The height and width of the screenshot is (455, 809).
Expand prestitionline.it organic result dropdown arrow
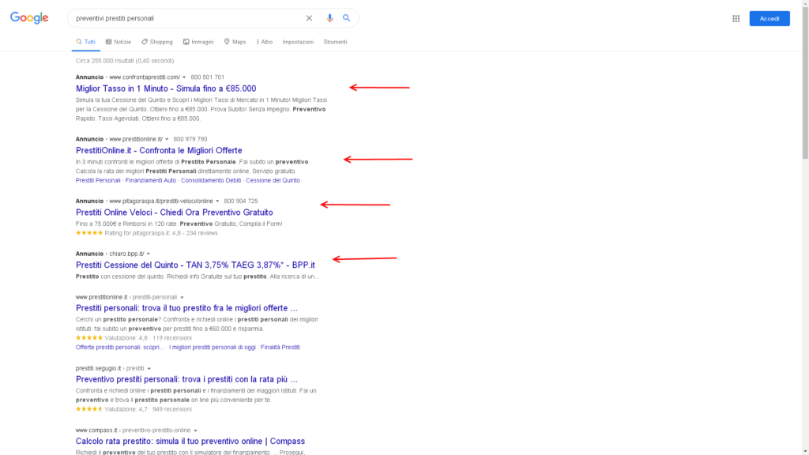pyautogui.click(x=182, y=298)
